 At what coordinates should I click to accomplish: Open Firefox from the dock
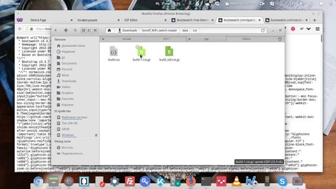coord(191,182)
